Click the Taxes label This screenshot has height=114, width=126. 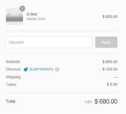pyautogui.click(x=11, y=84)
